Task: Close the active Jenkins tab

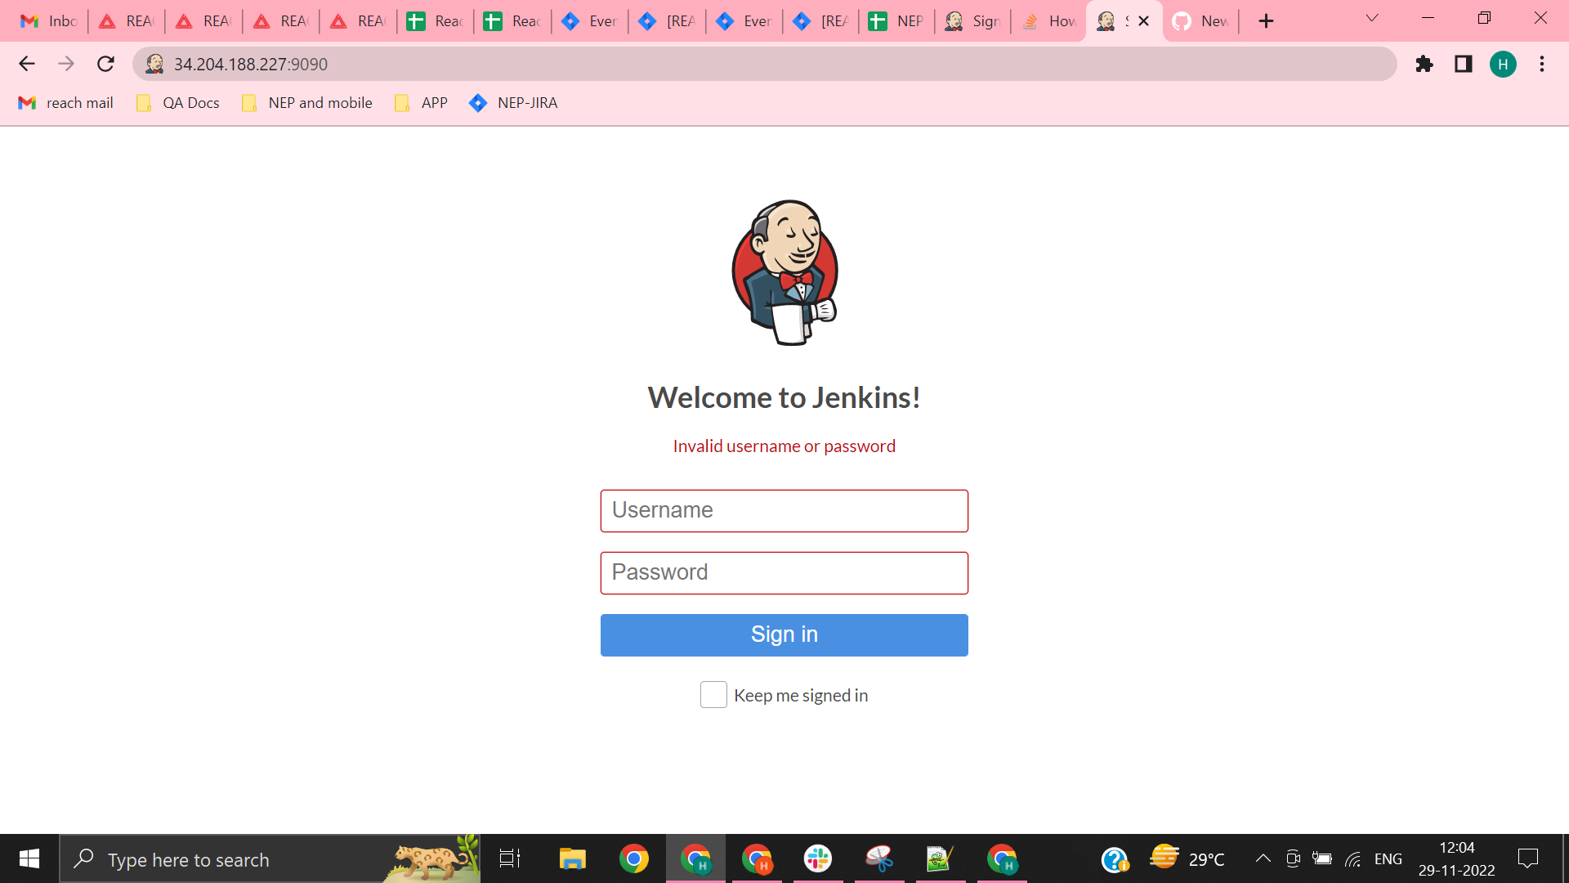Action: click(1144, 21)
